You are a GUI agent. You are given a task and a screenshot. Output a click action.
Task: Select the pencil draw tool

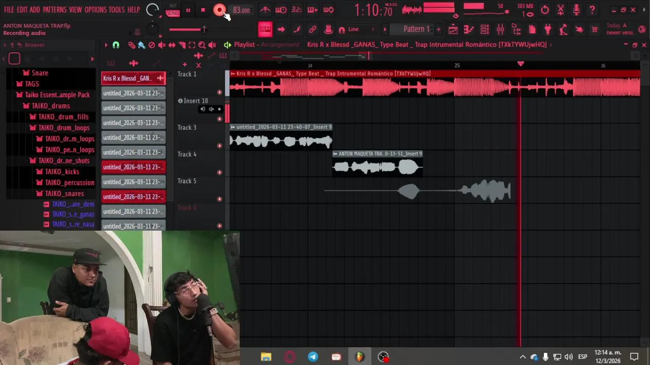click(x=132, y=45)
